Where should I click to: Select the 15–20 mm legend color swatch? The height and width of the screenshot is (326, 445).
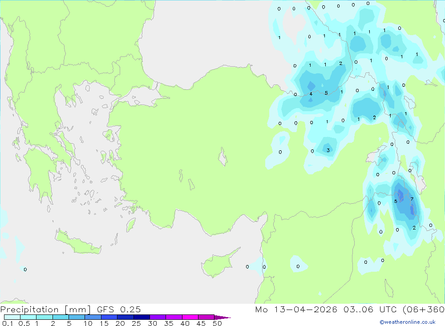tap(109, 317)
